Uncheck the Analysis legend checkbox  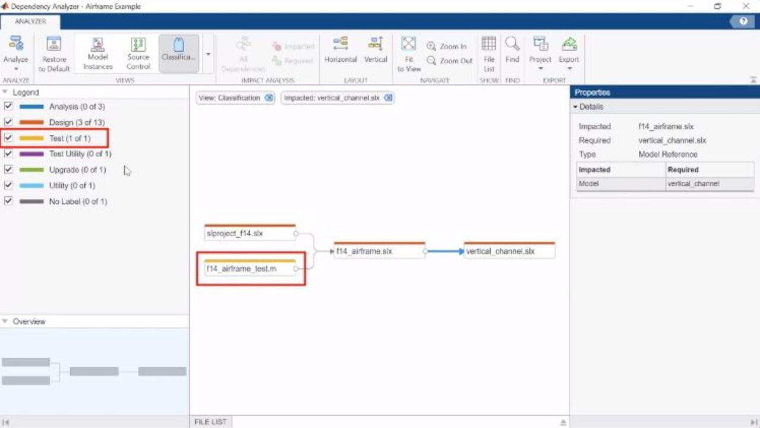[8, 106]
